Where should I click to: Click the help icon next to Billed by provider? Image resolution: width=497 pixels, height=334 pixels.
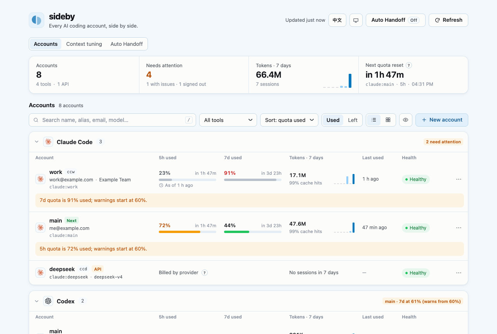pyautogui.click(x=205, y=273)
